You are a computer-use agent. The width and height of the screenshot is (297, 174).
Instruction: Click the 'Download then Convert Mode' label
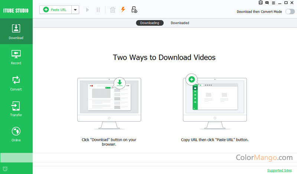[x=259, y=12]
